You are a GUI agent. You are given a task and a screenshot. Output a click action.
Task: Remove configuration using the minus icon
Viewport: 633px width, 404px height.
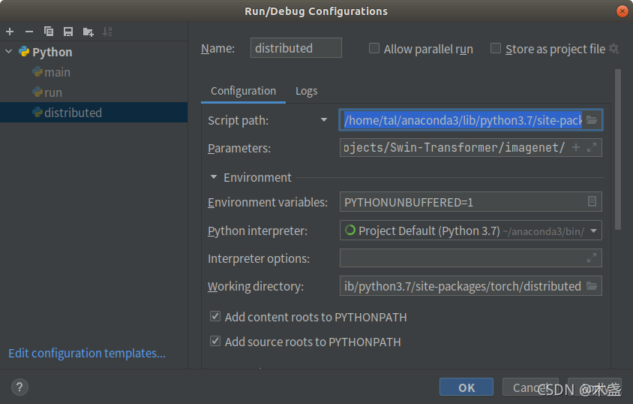pyautogui.click(x=29, y=32)
